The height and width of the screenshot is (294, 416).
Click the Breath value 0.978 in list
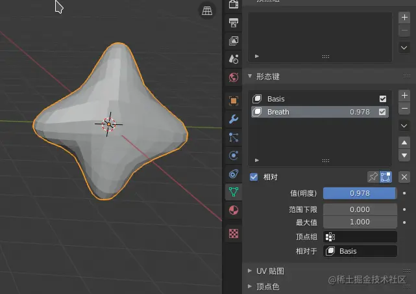(x=360, y=112)
